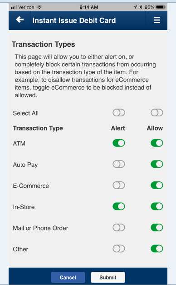This screenshot has width=176, height=285.
Task: Tap the Bluetooth icon in status bar
Action: point(141,7)
